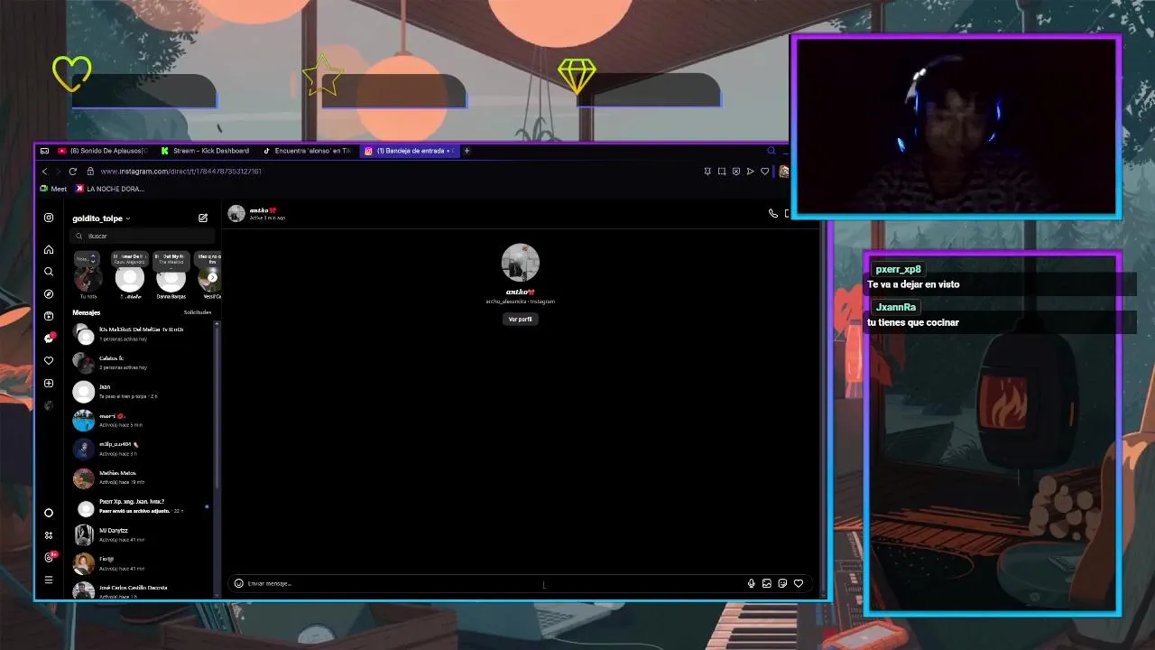Image resolution: width=1155 pixels, height=650 pixels.
Task: Click JxannRa username in stream chat
Action: tap(895, 307)
